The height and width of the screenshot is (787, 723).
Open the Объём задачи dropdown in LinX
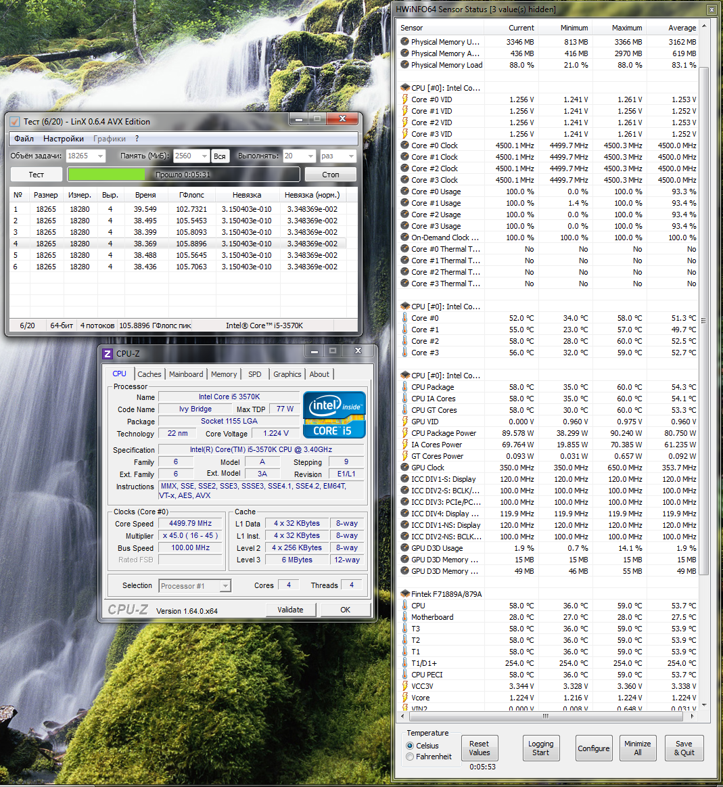(100, 156)
